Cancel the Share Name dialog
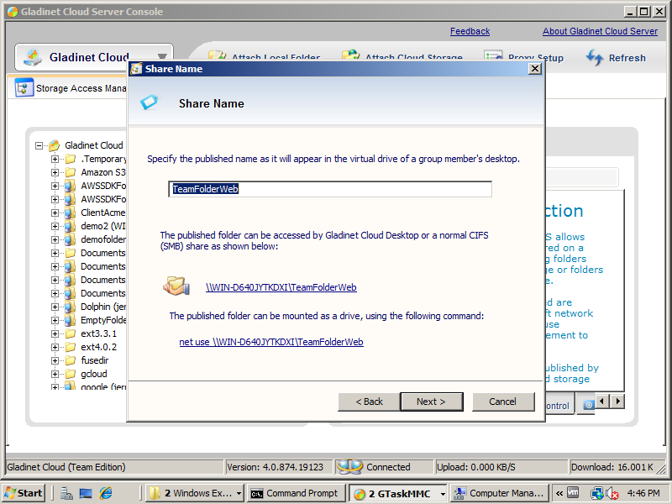The height and width of the screenshot is (504, 672). (x=503, y=402)
